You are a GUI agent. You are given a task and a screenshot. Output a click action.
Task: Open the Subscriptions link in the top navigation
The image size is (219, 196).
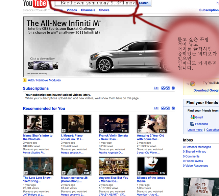click(x=209, y=10)
